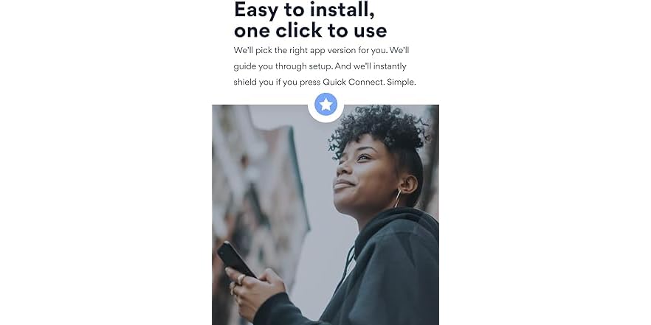The height and width of the screenshot is (325, 651).
Task: Click the hoop earring in the photo
Action: coord(397,198)
